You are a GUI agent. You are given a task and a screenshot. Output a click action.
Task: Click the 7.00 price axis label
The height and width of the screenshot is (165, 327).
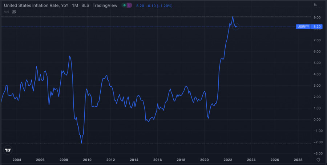(317, 40)
